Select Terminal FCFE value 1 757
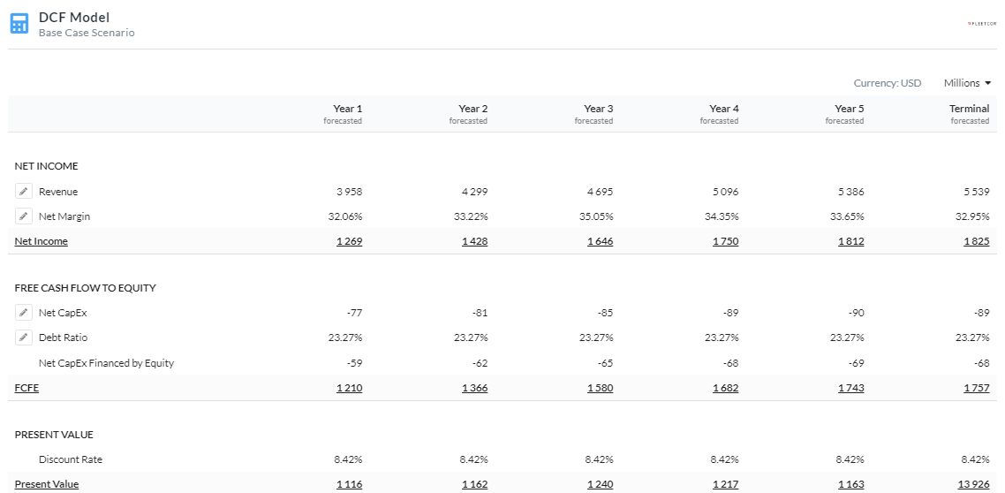 976,388
